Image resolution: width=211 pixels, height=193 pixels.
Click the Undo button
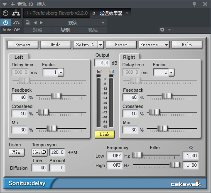click(x=56, y=45)
